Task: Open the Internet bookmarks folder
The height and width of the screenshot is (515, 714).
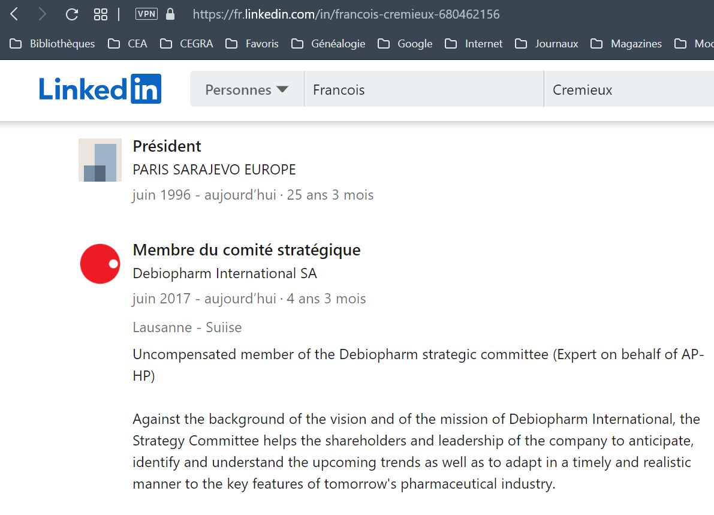Action: coord(474,44)
